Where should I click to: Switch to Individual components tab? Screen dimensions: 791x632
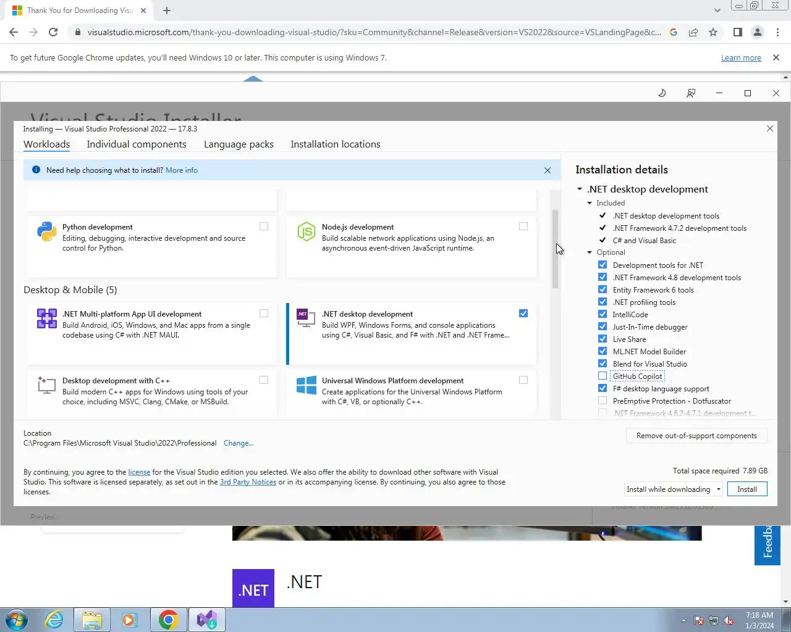pos(137,144)
